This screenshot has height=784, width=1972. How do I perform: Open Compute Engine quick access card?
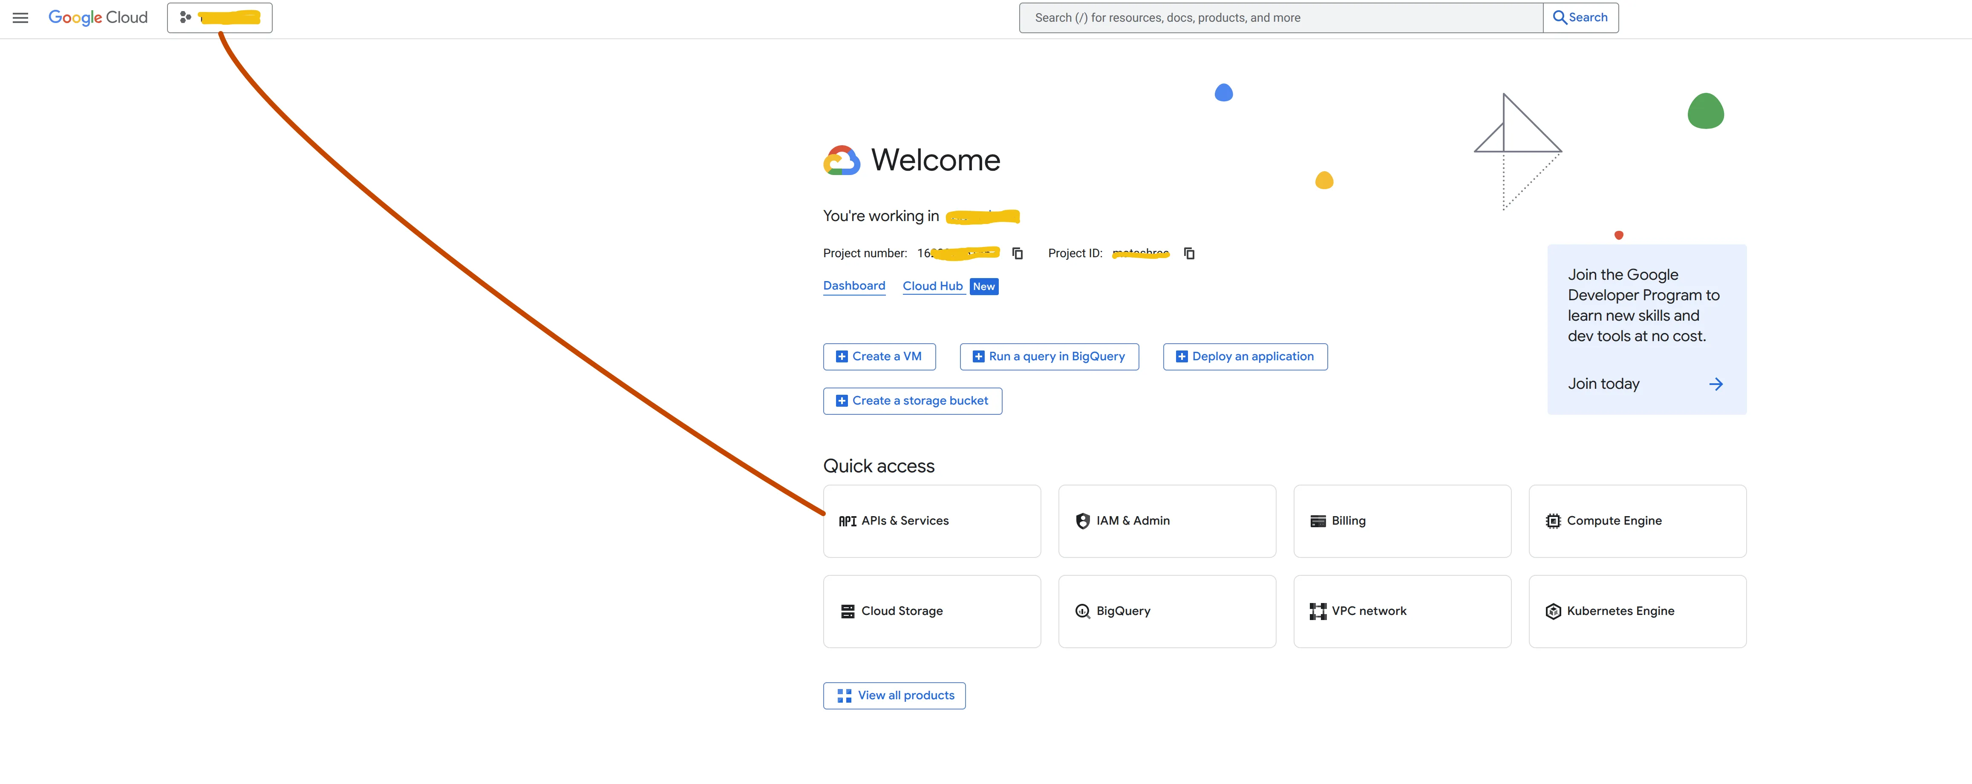(1637, 521)
